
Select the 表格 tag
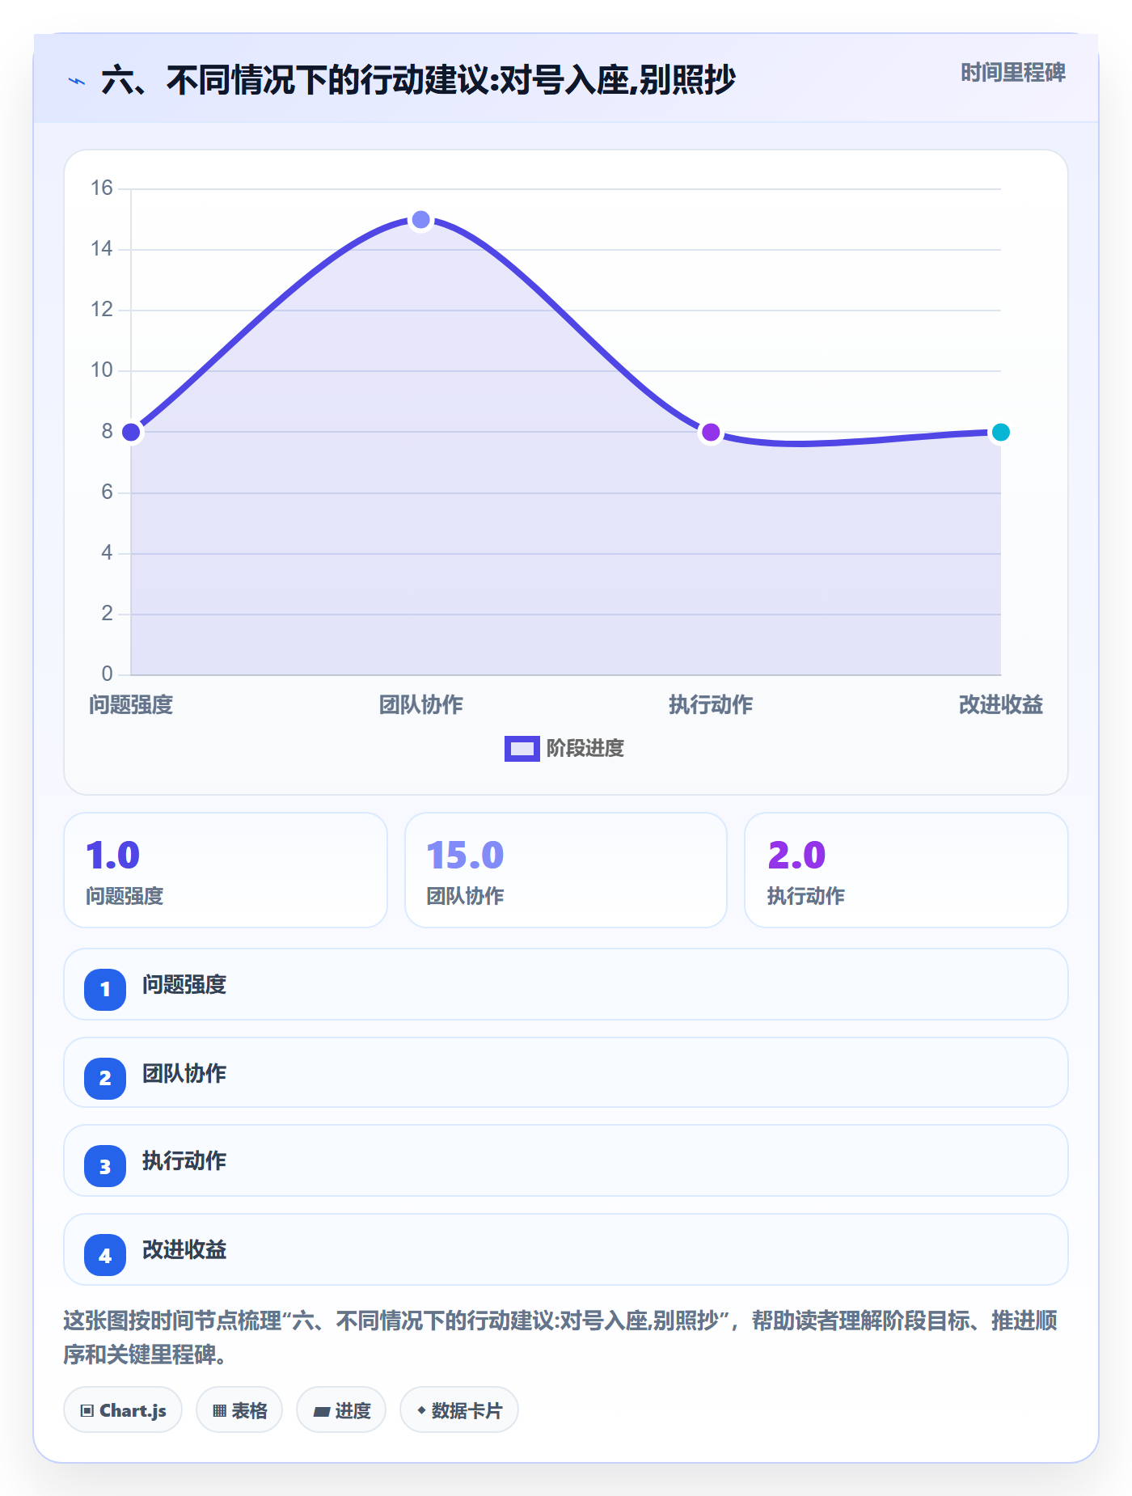click(239, 1409)
